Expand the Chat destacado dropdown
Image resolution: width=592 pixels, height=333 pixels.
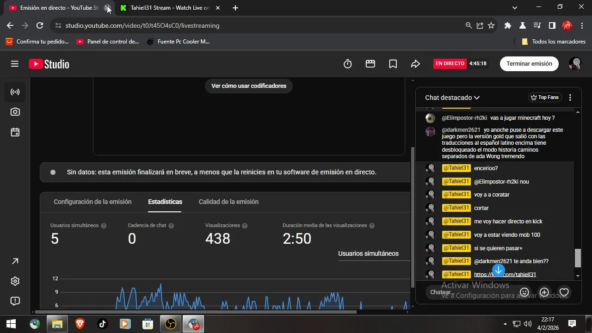tap(452, 98)
